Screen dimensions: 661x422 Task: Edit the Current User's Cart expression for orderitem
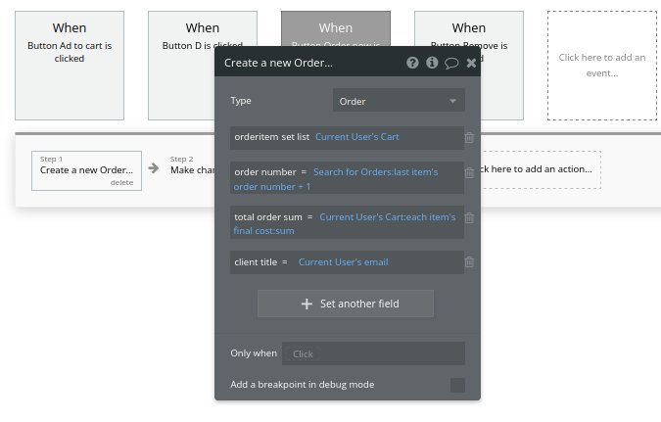(356, 137)
